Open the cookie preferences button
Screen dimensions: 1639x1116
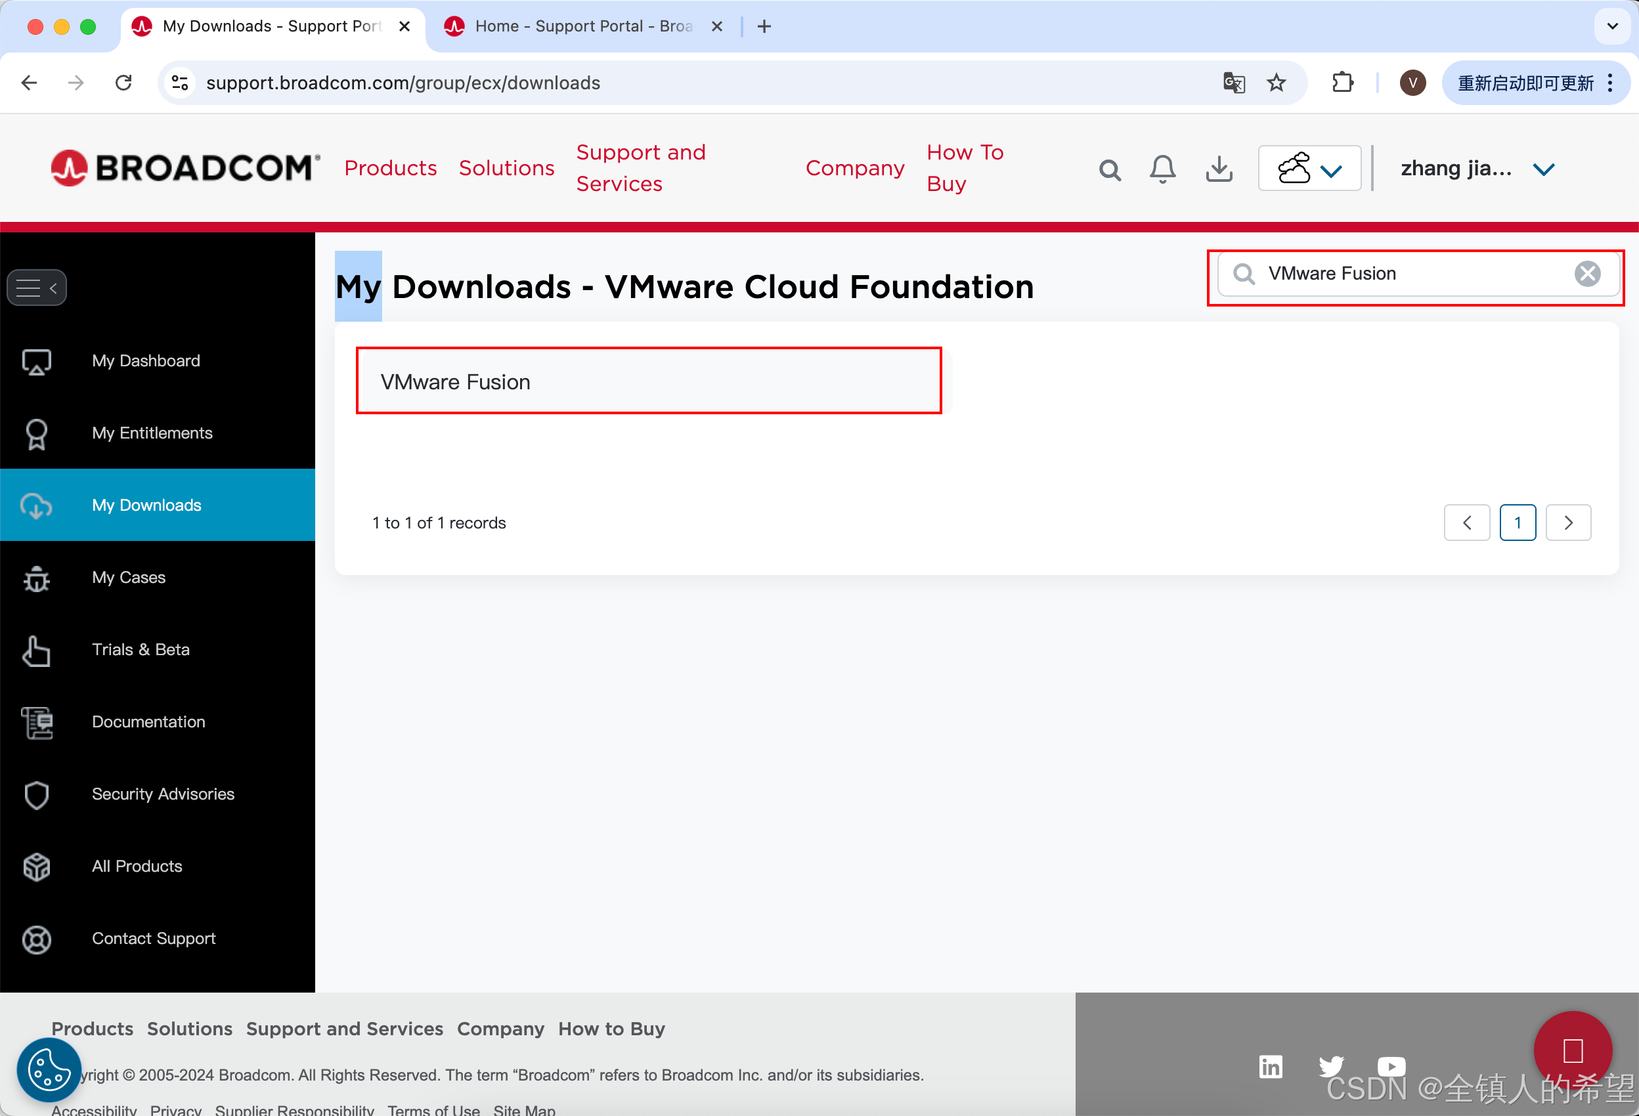[x=48, y=1069]
